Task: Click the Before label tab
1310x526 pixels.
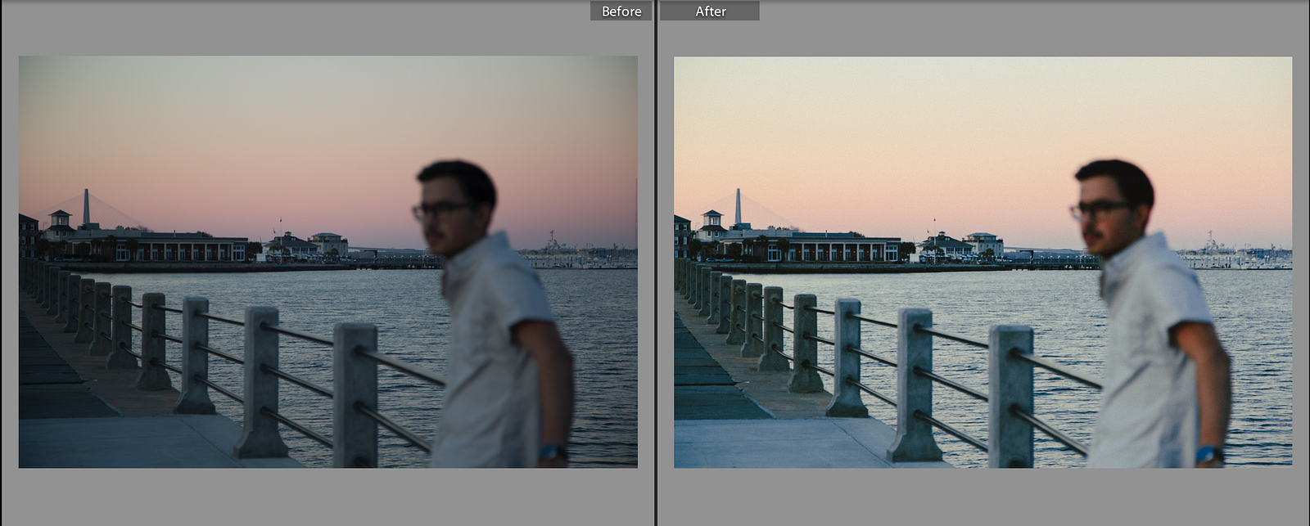Action: point(621,11)
